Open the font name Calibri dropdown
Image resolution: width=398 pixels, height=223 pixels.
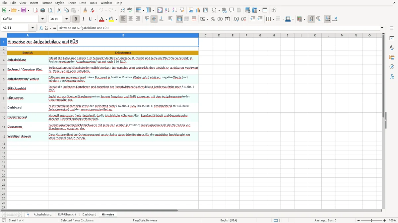(x=42, y=19)
